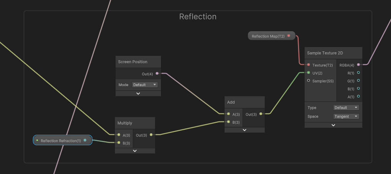Image resolution: width=391 pixels, height=174 pixels.
Task: Click the Texture(T2) input port
Action: (x=308, y=65)
